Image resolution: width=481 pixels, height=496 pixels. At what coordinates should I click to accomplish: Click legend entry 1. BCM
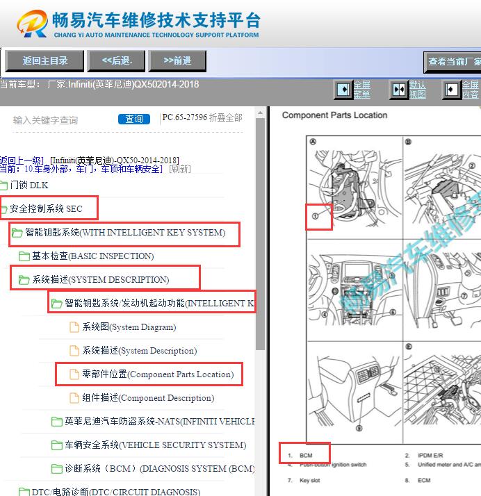pyautogui.click(x=300, y=456)
